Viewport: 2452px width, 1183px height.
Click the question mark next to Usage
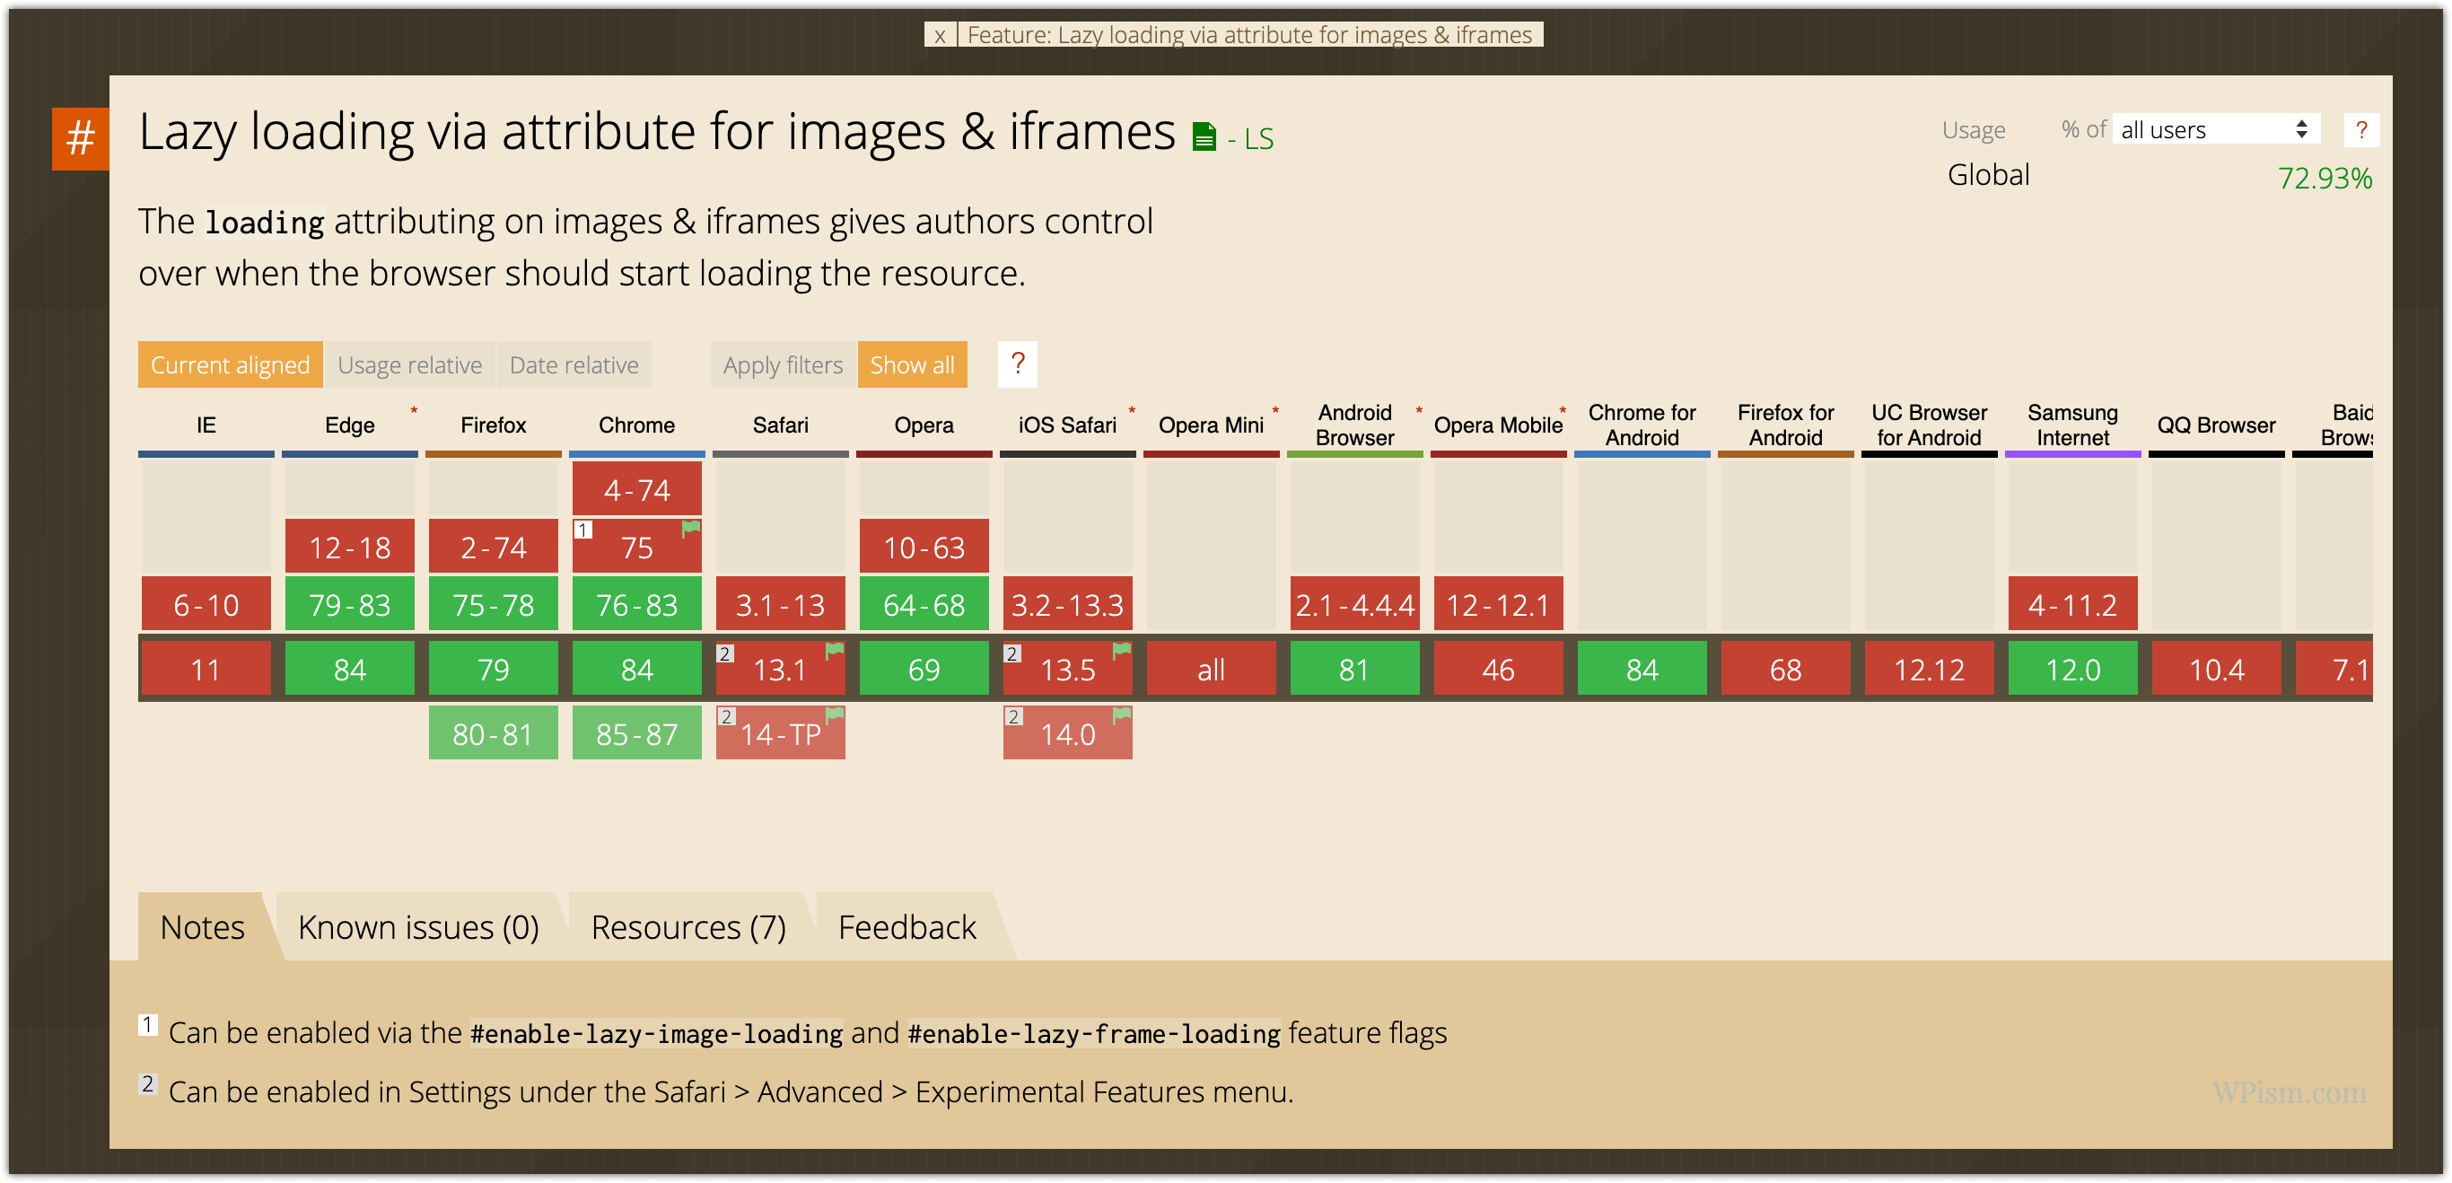2361,129
